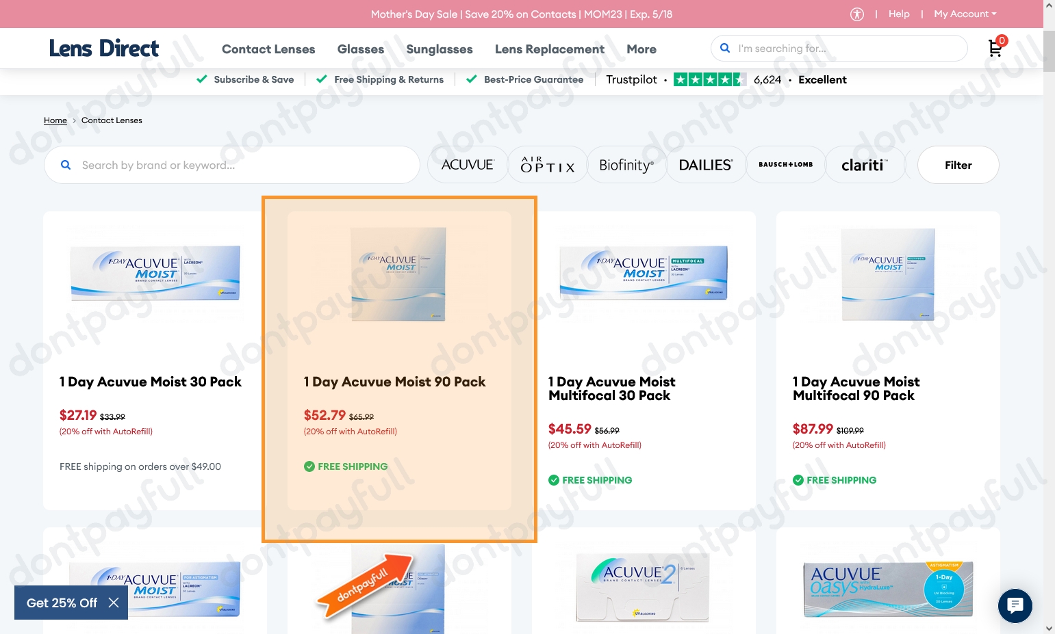
Task: Click the magnifier icon in header search
Action: pyautogui.click(x=725, y=49)
